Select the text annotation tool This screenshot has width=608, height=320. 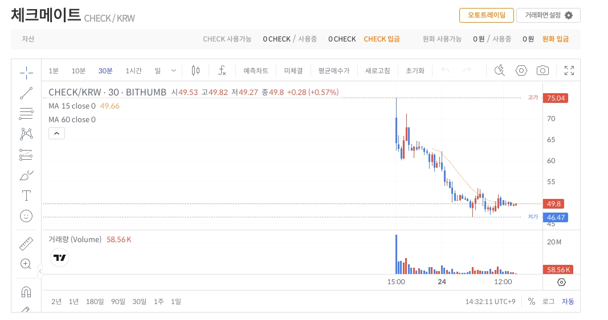tap(26, 196)
